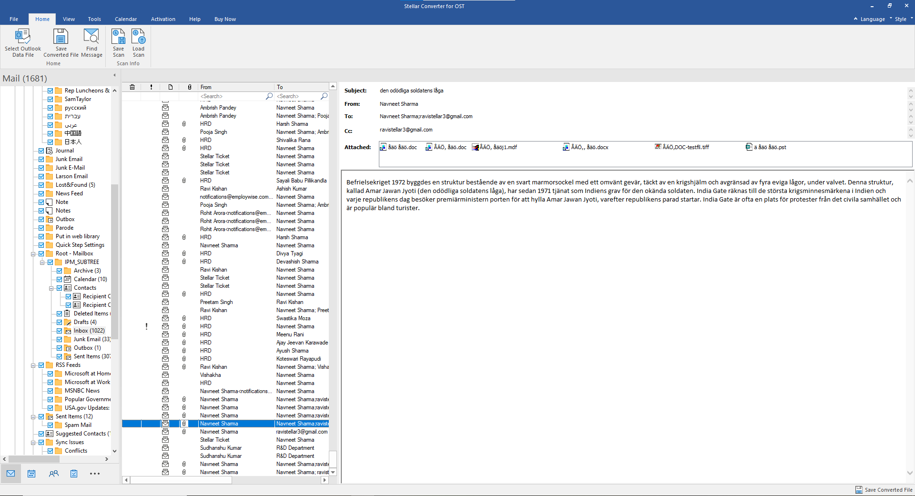Open Find Message tool
This screenshot has width=915, height=496.
click(91, 43)
